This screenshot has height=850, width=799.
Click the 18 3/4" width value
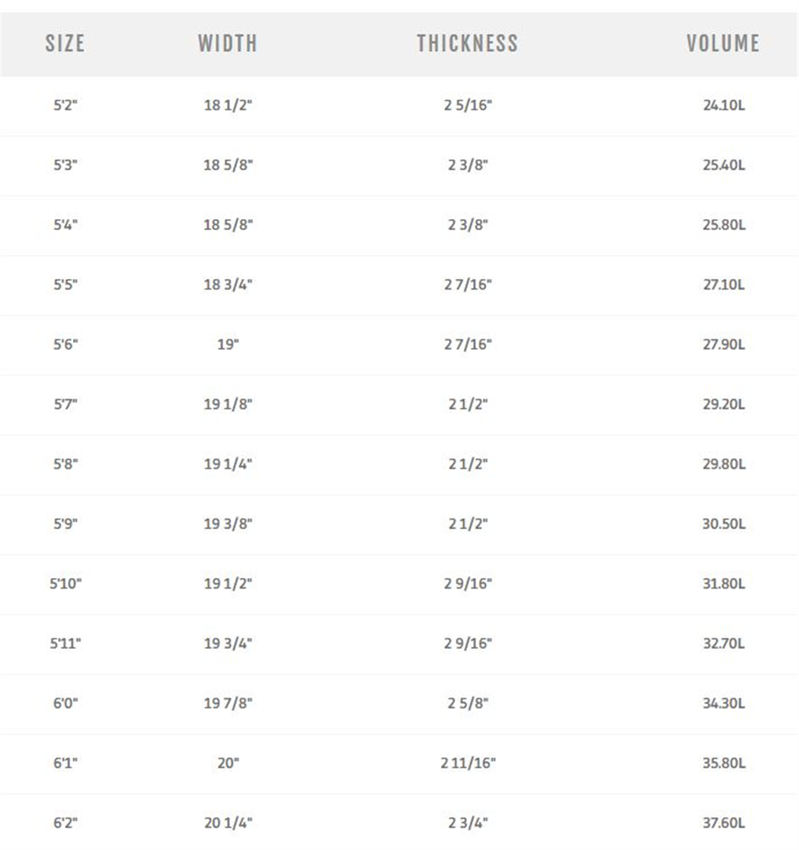pyautogui.click(x=228, y=285)
